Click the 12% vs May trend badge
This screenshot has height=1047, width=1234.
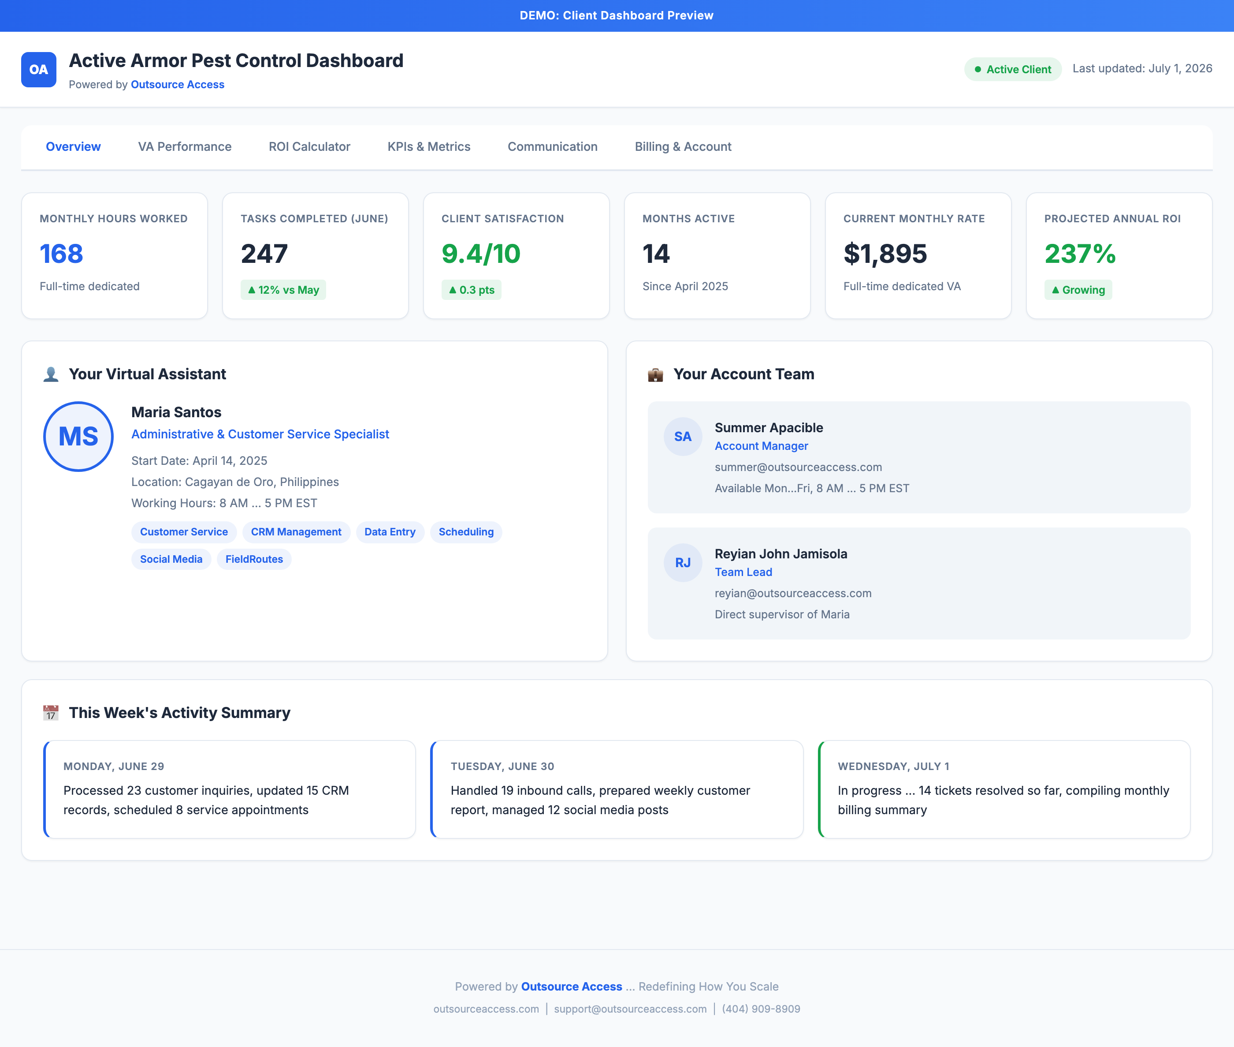pyautogui.click(x=283, y=290)
